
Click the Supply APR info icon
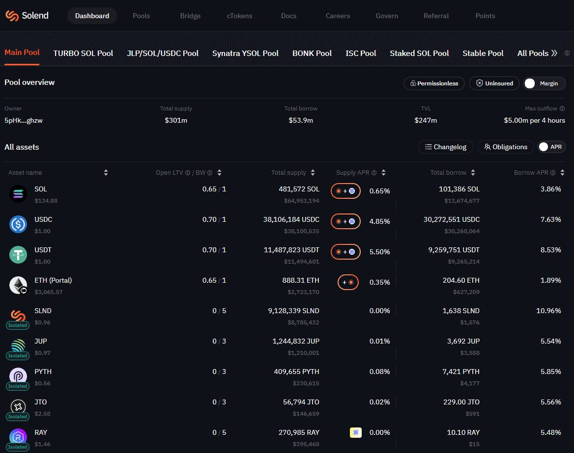pyautogui.click(x=374, y=173)
